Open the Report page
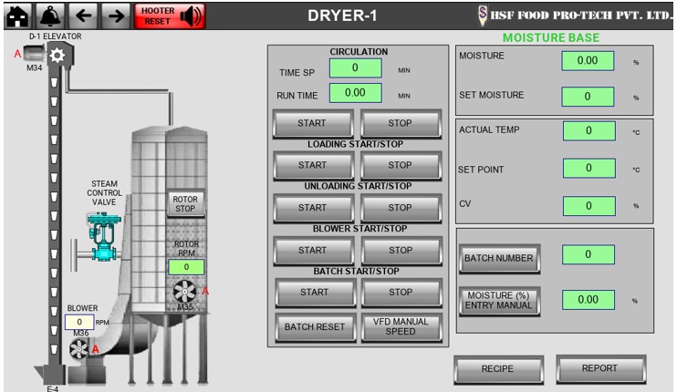The height and width of the screenshot is (392, 677). pyautogui.click(x=599, y=368)
